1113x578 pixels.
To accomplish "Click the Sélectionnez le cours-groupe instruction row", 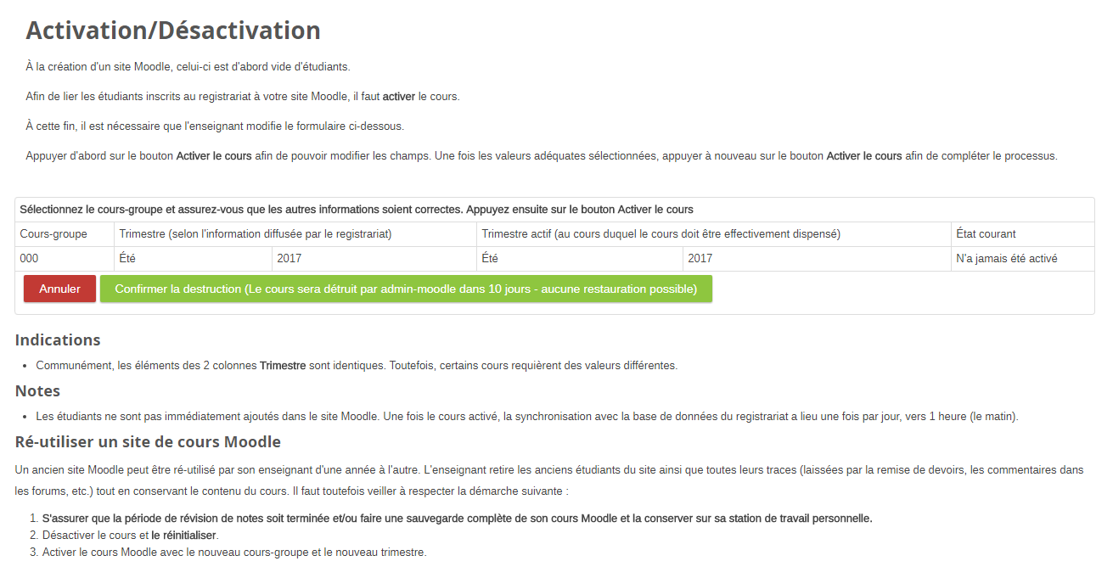I will coord(357,210).
